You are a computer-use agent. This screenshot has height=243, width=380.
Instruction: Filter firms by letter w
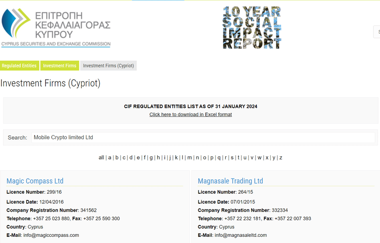pos(259,158)
